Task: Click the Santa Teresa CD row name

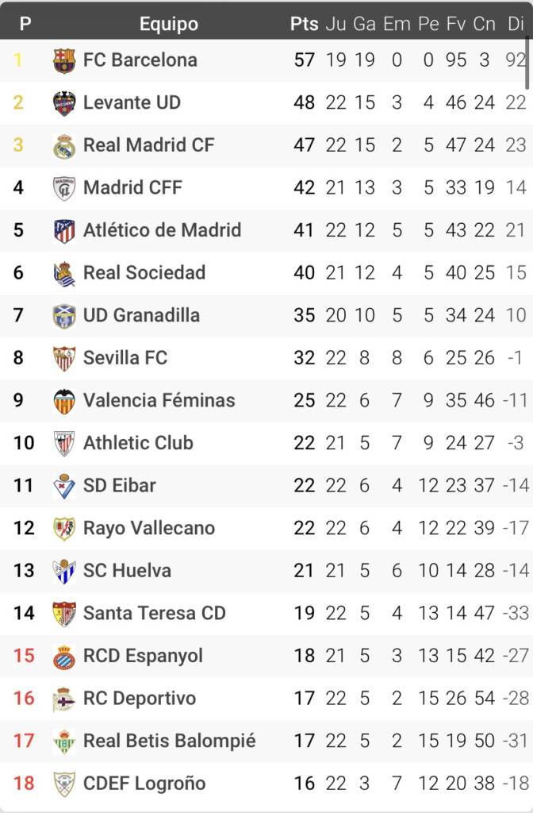Action: [155, 613]
